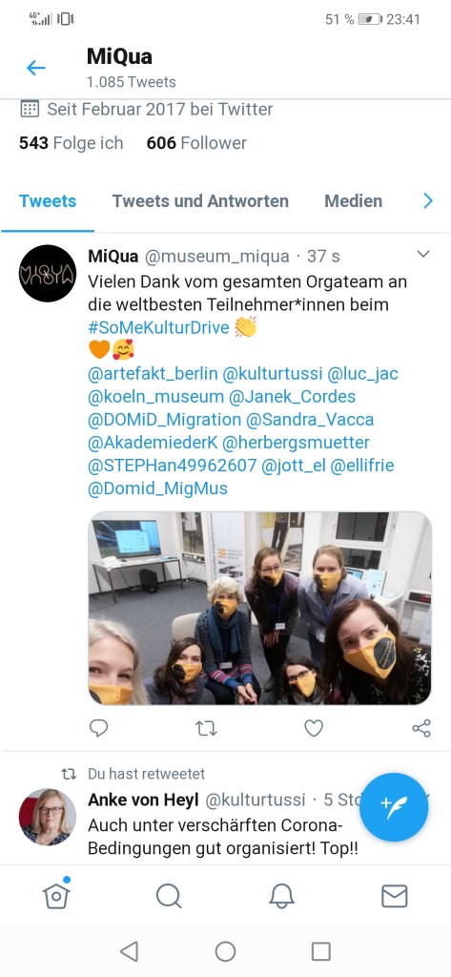
Task: Go to the Home tab in the bottom bar
Action: coord(56,896)
